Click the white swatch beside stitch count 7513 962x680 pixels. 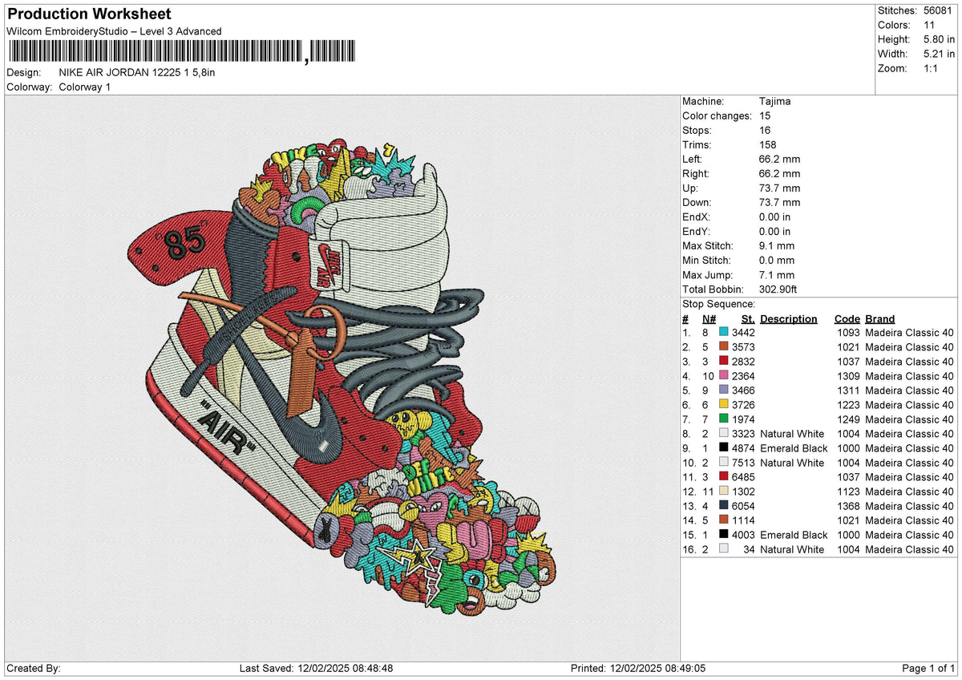724,462
